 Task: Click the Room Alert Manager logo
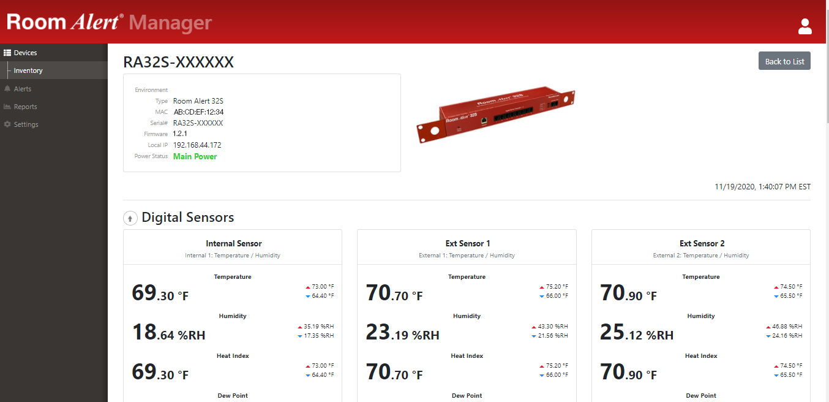coord(110,22)
